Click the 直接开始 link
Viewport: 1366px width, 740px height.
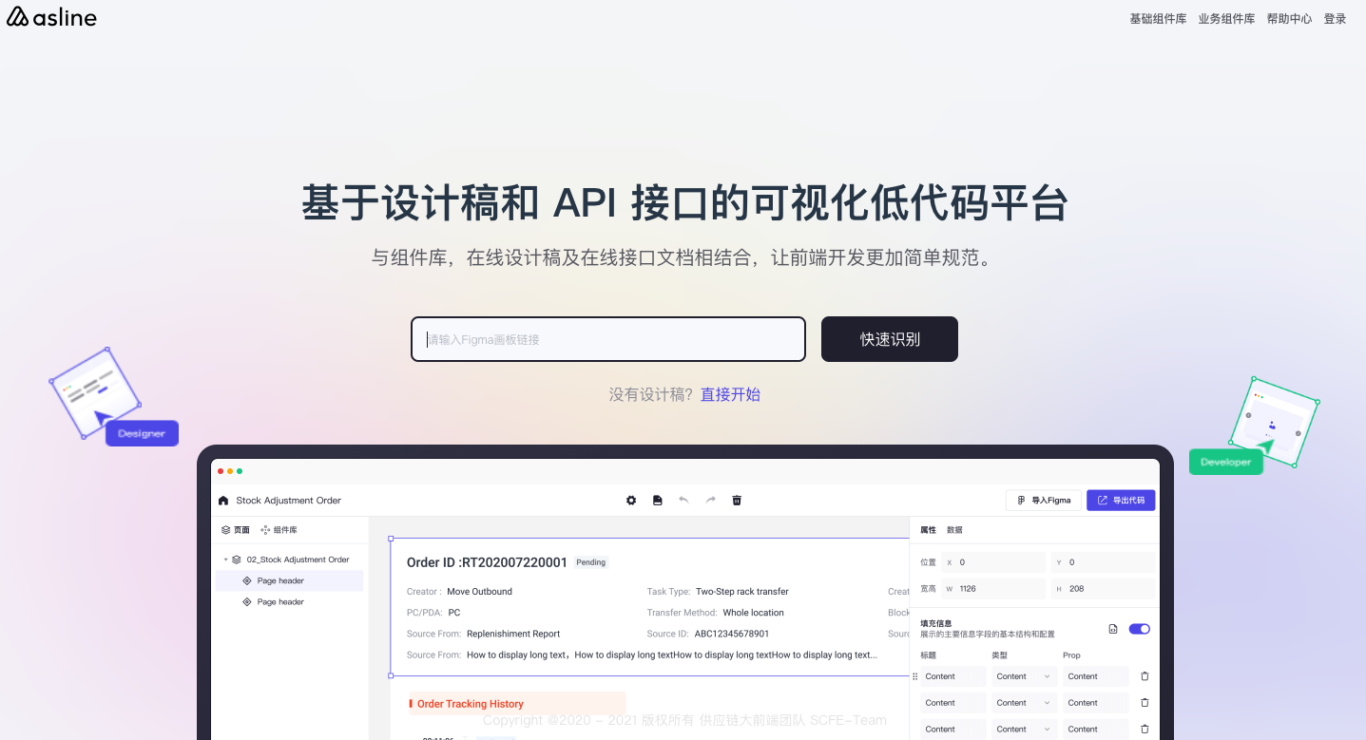(x=730, y=394)
